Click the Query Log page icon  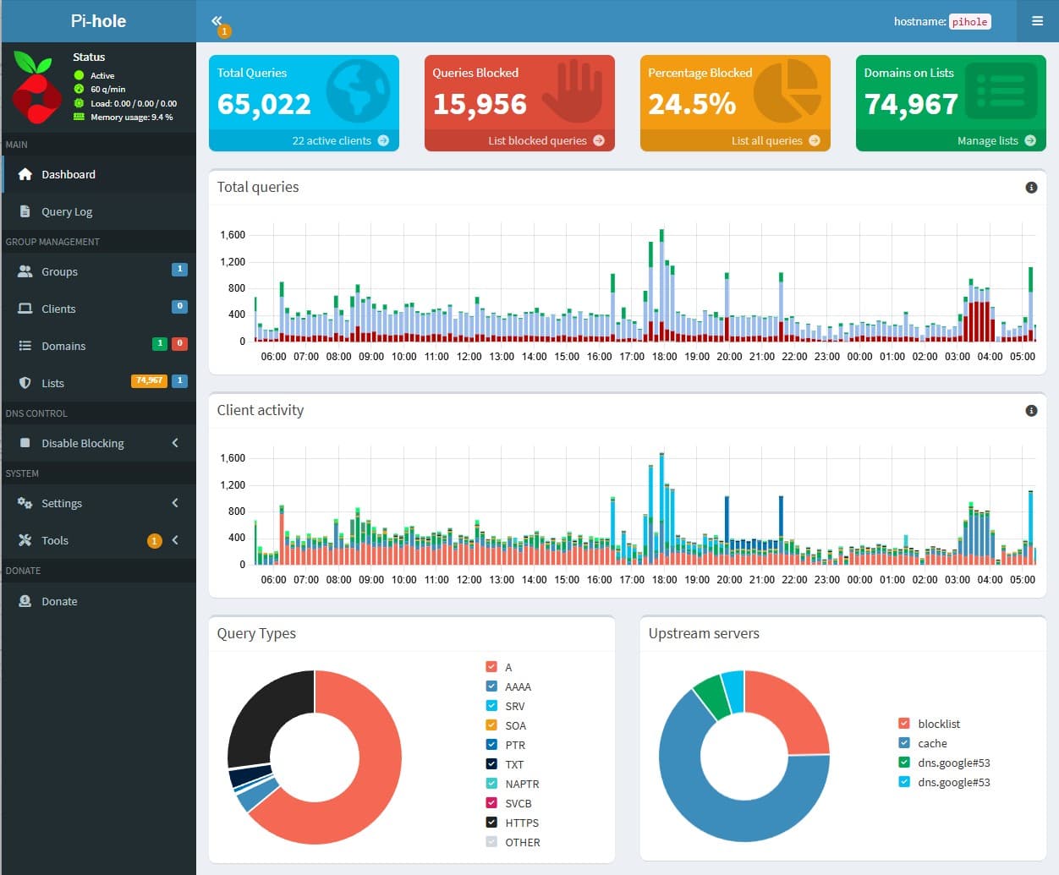[x=26, y=211]
